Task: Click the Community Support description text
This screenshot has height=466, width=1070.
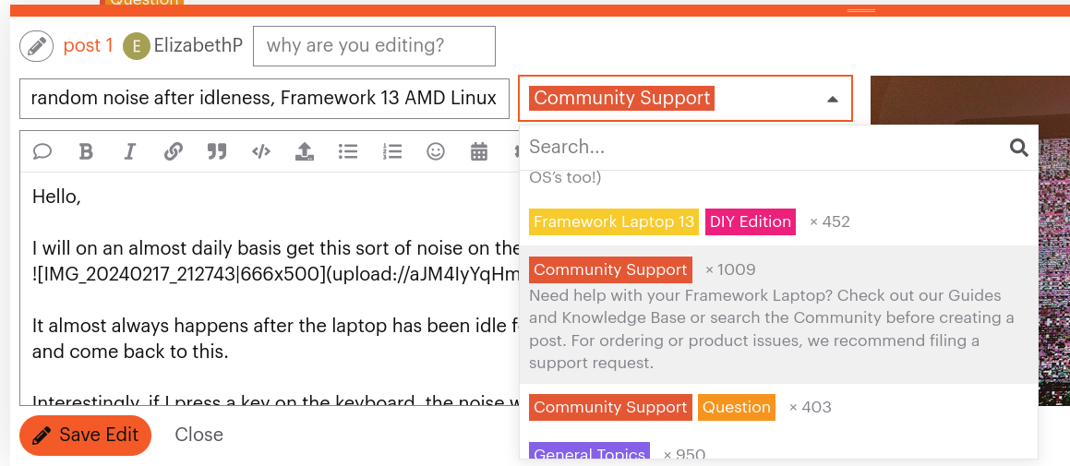Action: tap(771, 329)
